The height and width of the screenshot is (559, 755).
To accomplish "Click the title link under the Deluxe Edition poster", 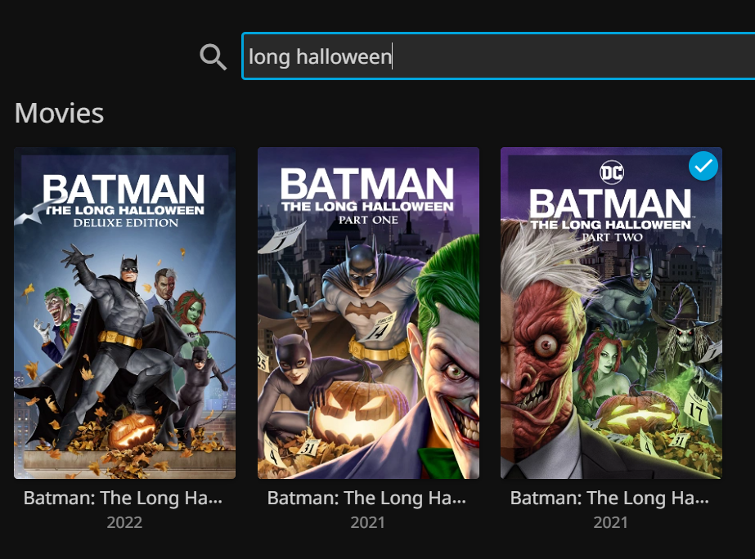I will (124, 498).
